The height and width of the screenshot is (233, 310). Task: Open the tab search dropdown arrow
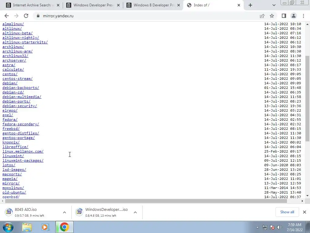tap(274, 5)
